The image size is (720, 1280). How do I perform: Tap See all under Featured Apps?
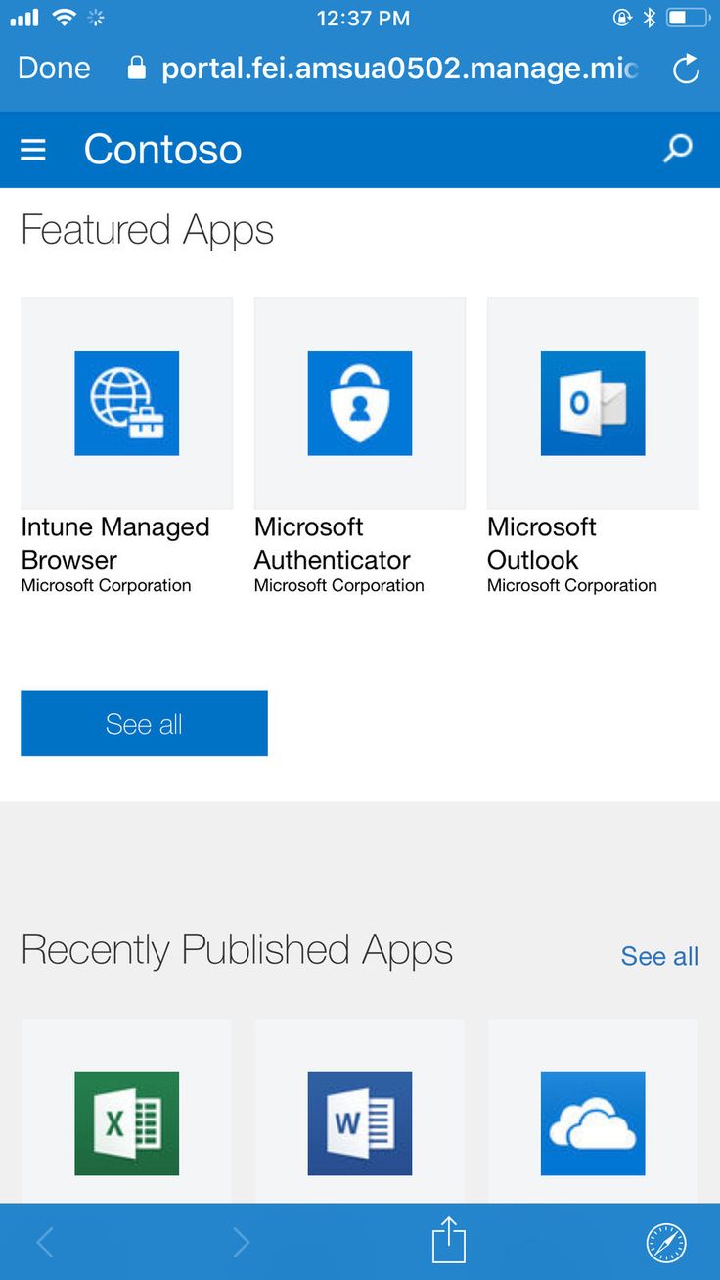[x=144, y=723]
